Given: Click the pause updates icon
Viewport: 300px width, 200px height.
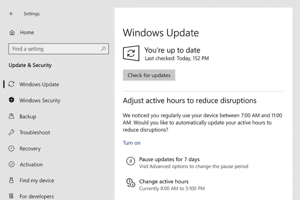Looking at the screenshot, I should click(130, 161).
